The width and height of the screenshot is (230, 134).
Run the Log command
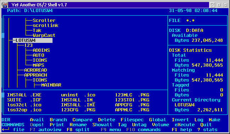[x=199, y=120]
